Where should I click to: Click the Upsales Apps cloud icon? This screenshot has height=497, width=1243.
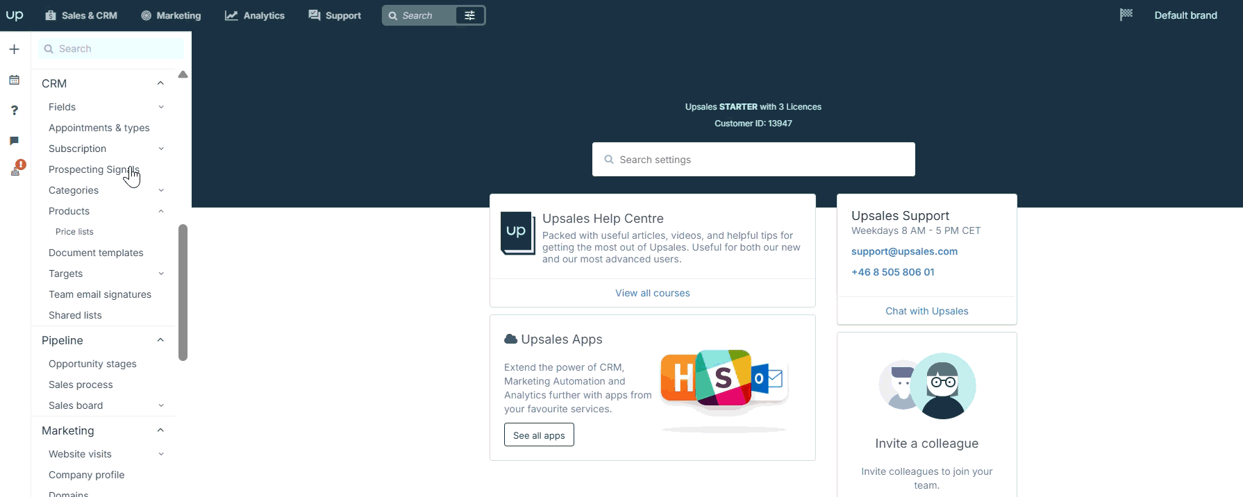tap(510, 339)
